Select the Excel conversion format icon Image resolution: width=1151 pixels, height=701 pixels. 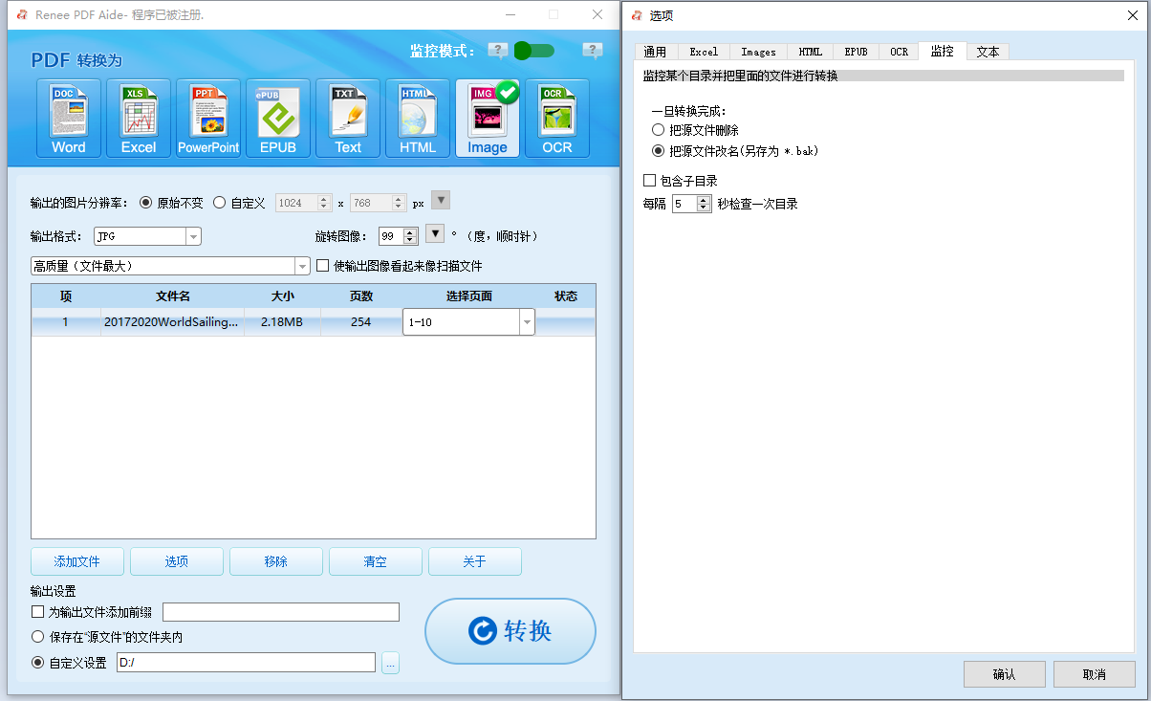click(x=138, y=117)
